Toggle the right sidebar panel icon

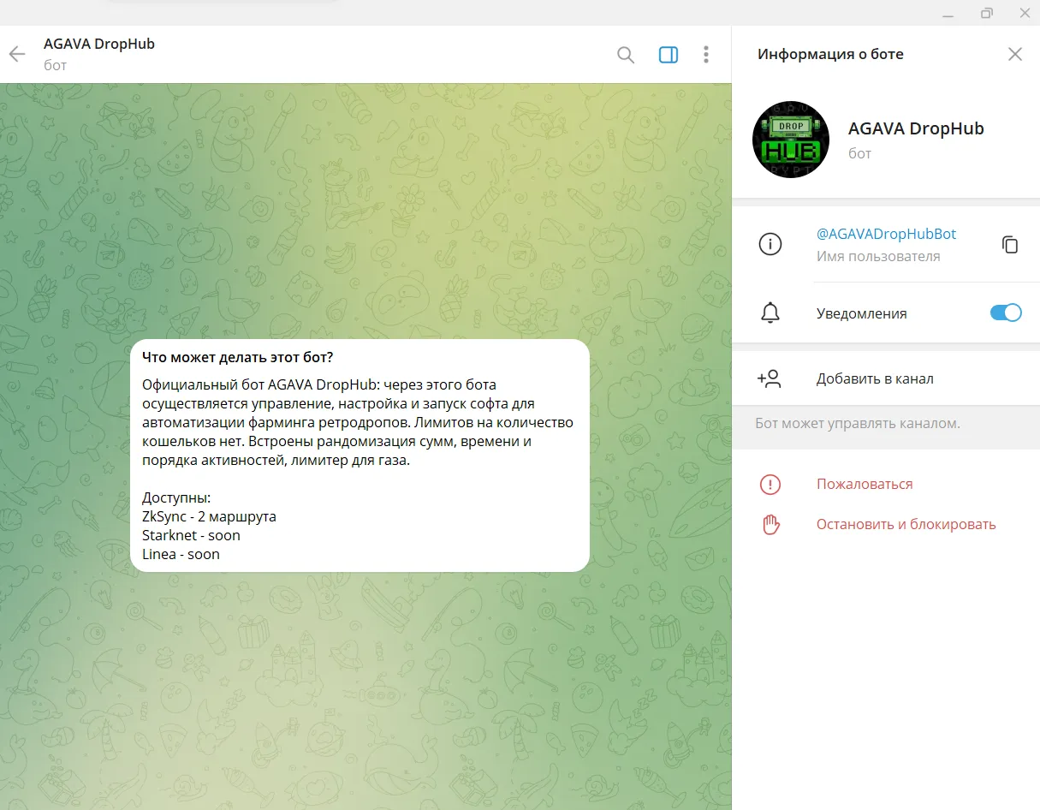click(669, 55)
